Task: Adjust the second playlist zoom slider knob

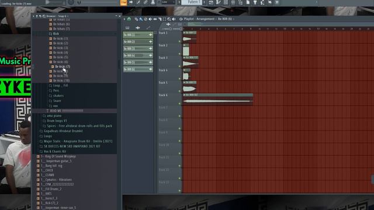Action: point(181,29)
